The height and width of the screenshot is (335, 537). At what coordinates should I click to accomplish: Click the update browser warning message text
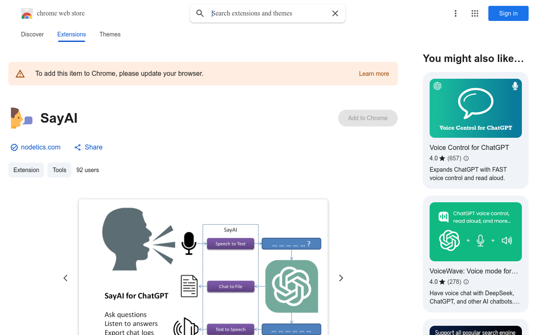click(x=119, y=74)
